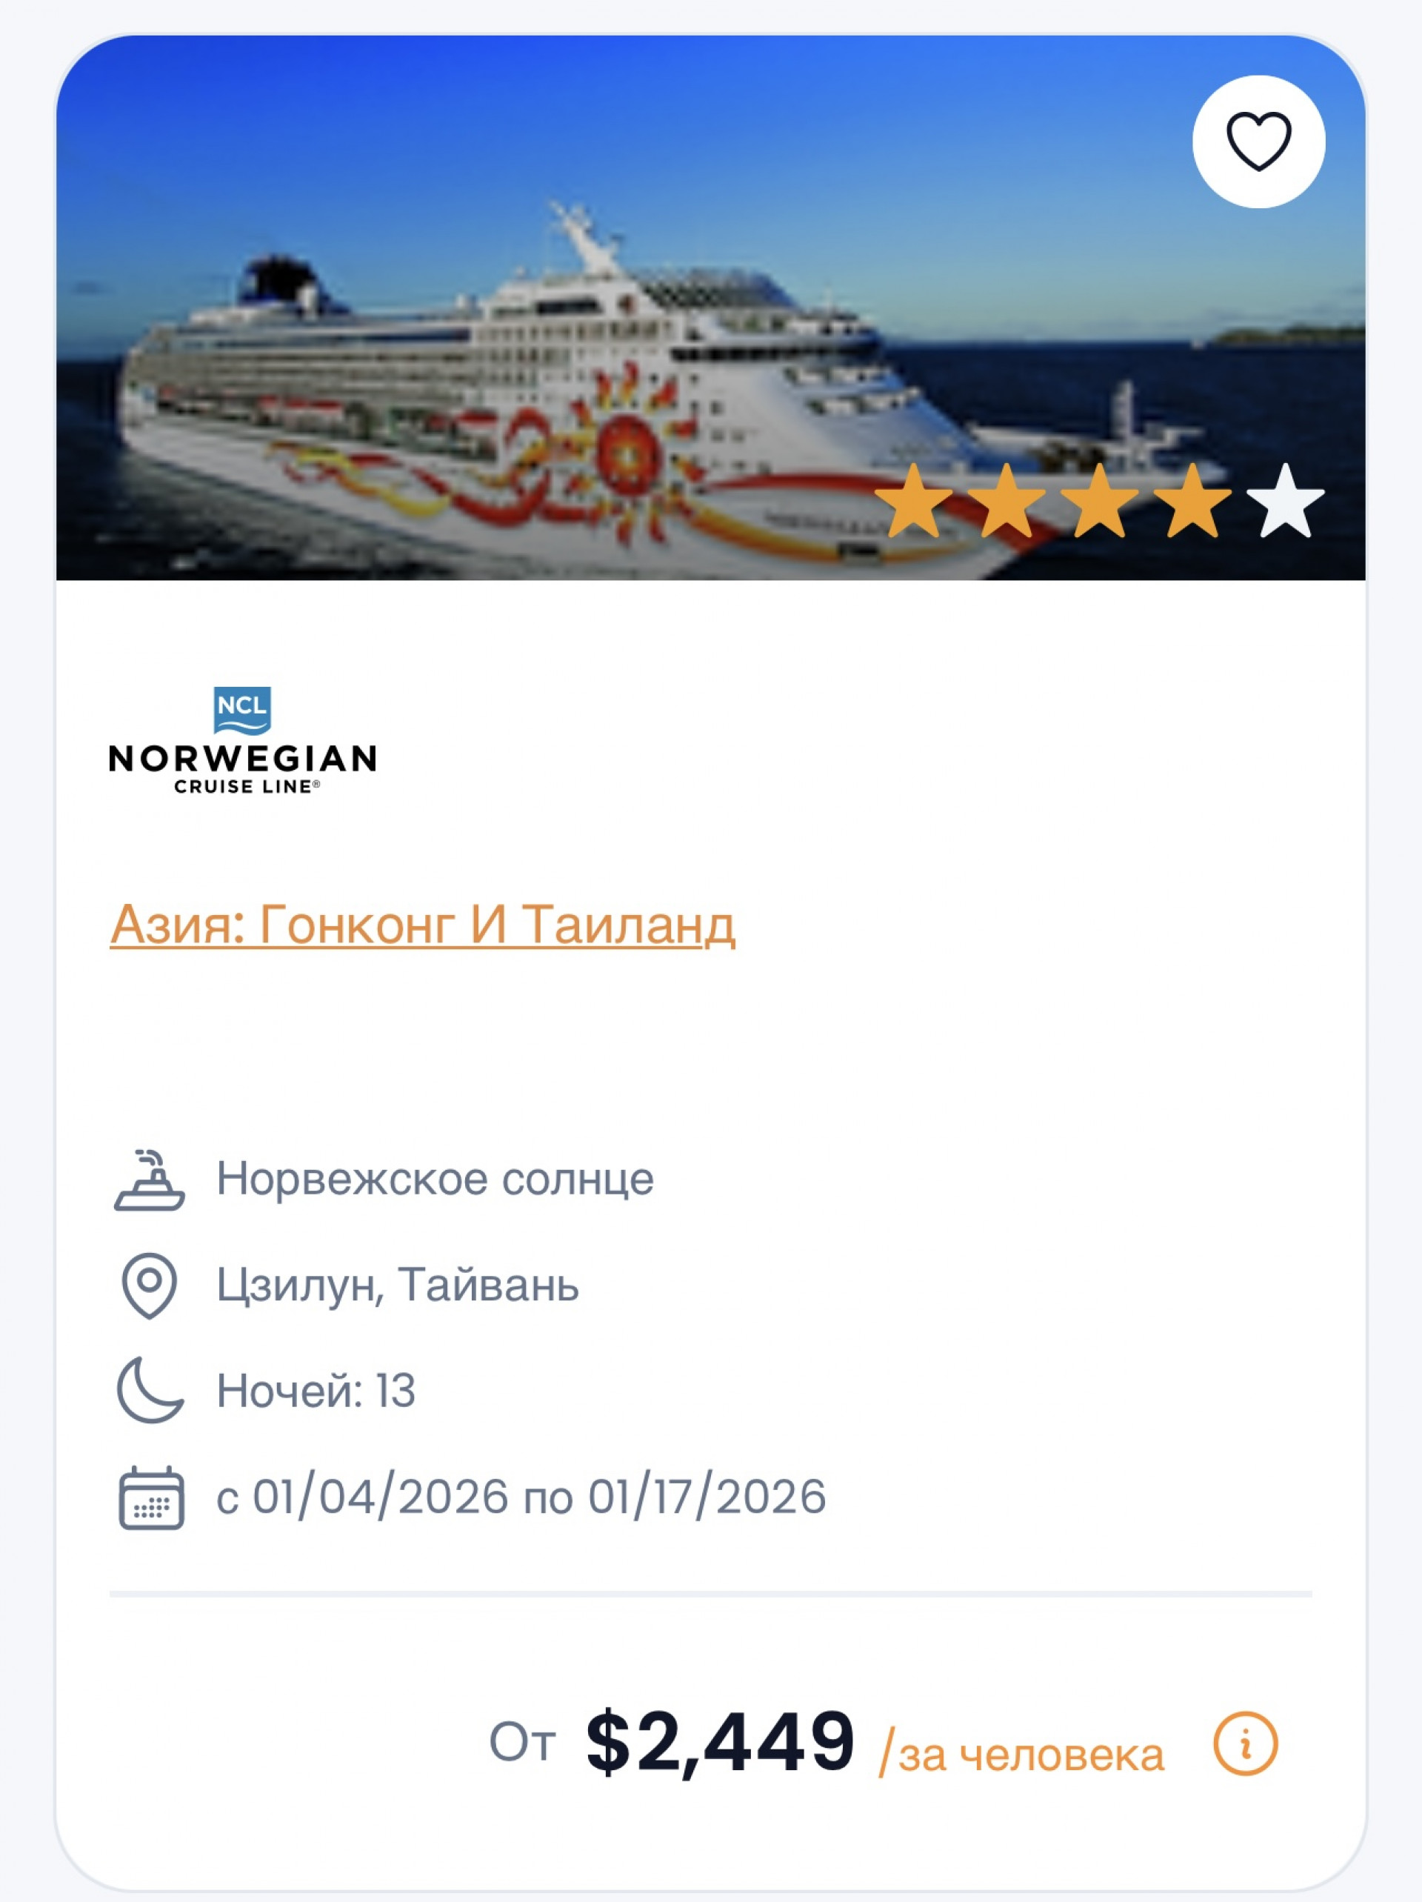Click the $2,449 price
1422x1902 pixels.
coord(721,1742)
